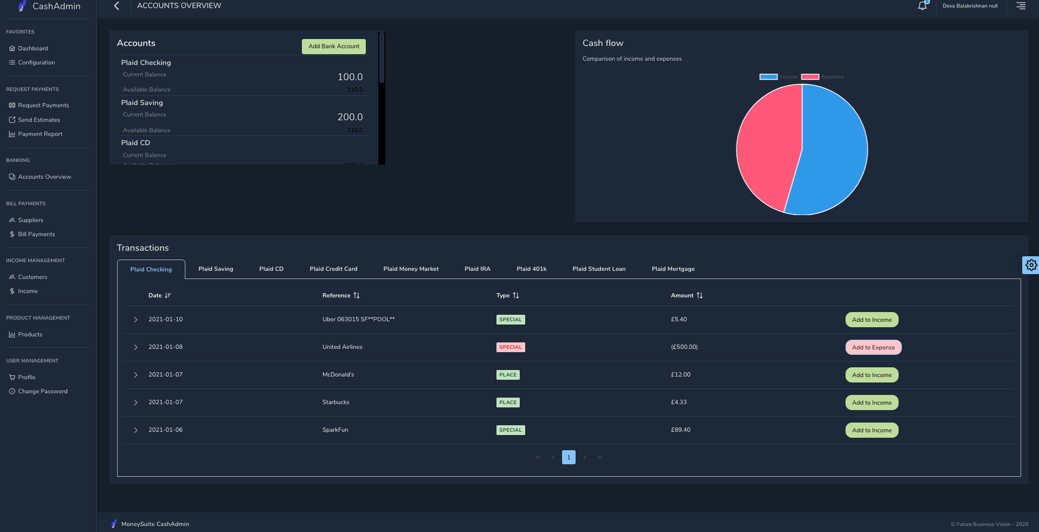Switch to the Plaid Saving tab
The height and width of the screenshot is (532, 1039).
(216, 269)
